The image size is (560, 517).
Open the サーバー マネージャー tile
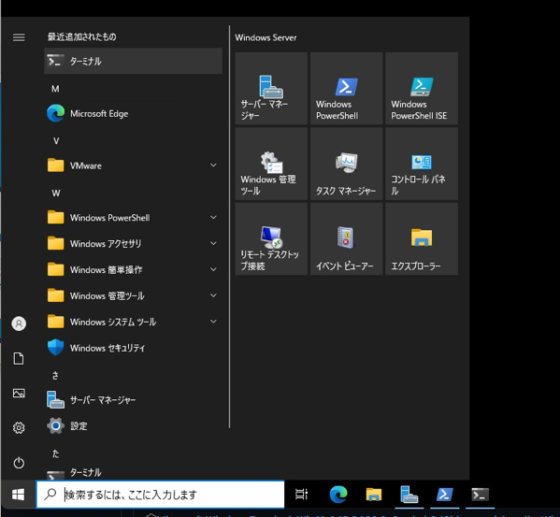pos(271,88)
